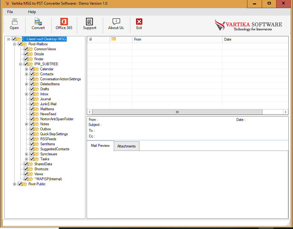The width and height of the screenshot is (293, 229).
Task: Click the RSSFeeds folder icon
Action: [x=37, y=139]
